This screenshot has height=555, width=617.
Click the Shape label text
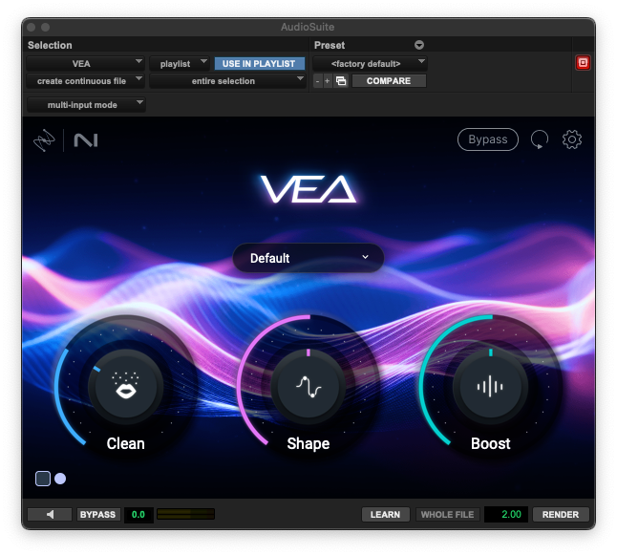[308, 443]
